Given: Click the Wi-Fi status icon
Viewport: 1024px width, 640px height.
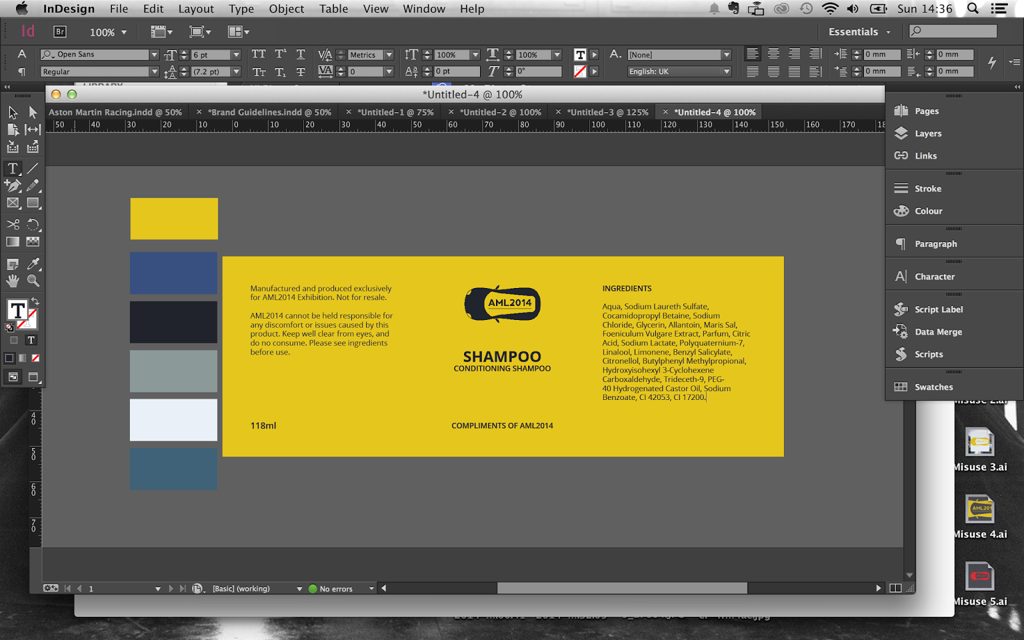Looking at the screenshot, I should pyautogui.click(x=830, y=9).
